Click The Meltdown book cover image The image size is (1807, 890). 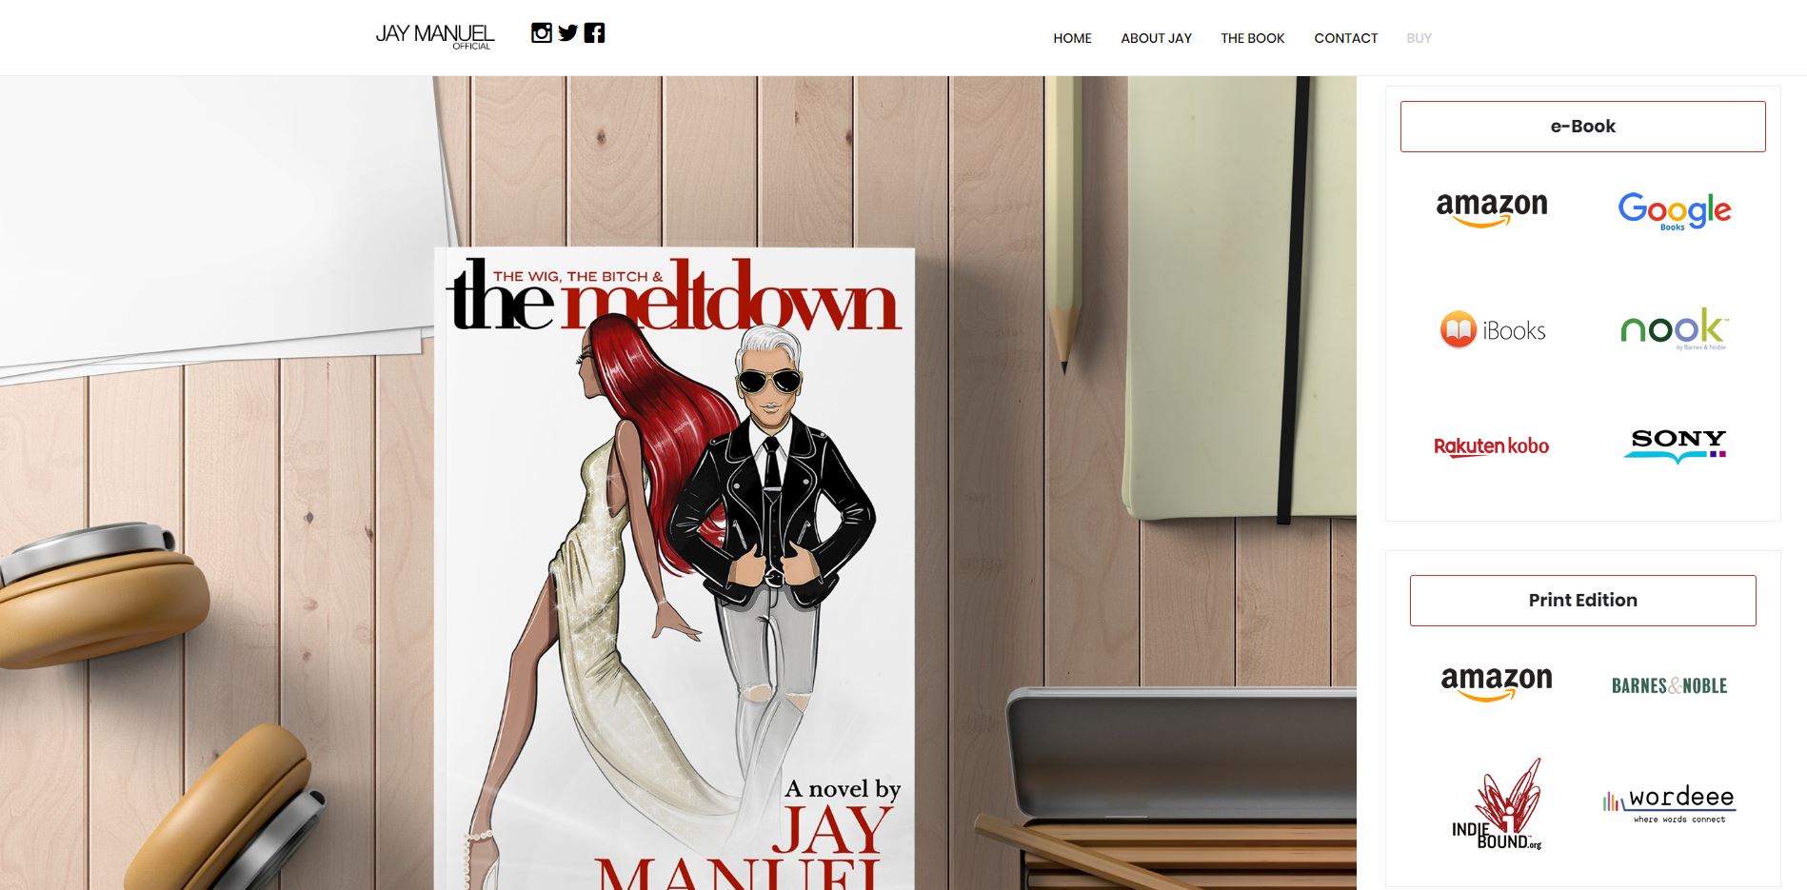[x=674, y=569]
